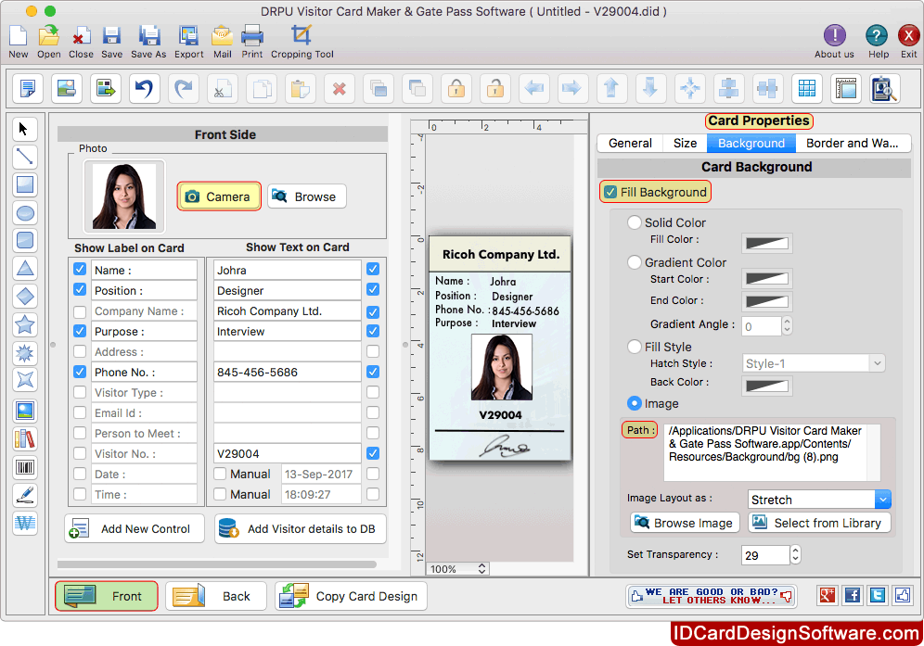
Task: Click the Start Color swatch under Gradient Color
Action: tap(766, 278)
